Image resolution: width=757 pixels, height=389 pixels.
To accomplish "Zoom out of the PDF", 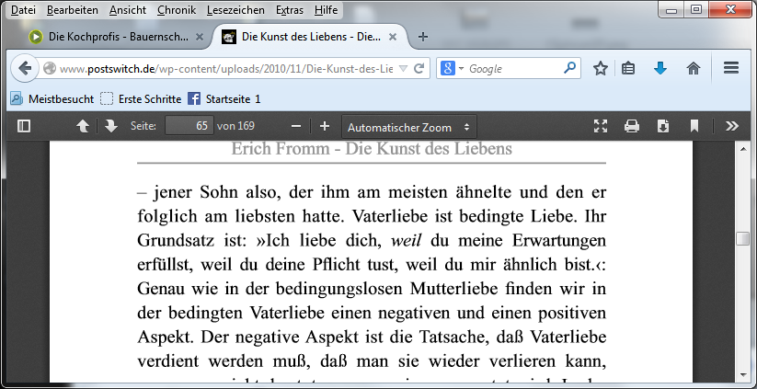I will 296,126.
